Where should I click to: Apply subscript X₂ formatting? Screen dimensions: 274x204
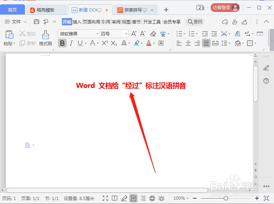114,43
